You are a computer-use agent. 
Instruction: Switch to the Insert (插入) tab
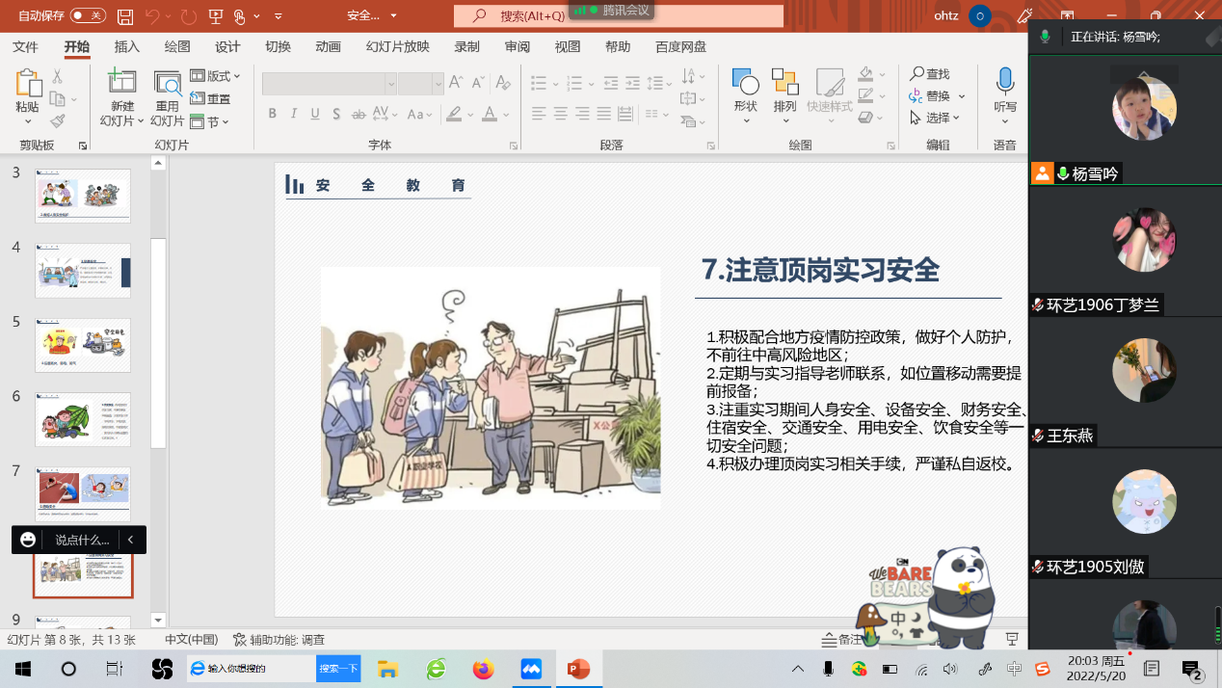tap(127, 47)
